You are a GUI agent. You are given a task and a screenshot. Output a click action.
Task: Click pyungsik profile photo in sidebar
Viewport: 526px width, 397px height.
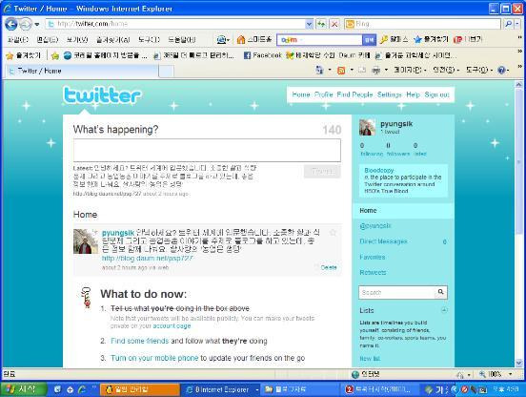click(x=367, y=127)
